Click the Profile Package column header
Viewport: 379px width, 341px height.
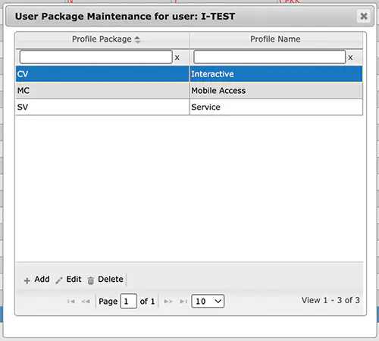[x=102, y=39]
